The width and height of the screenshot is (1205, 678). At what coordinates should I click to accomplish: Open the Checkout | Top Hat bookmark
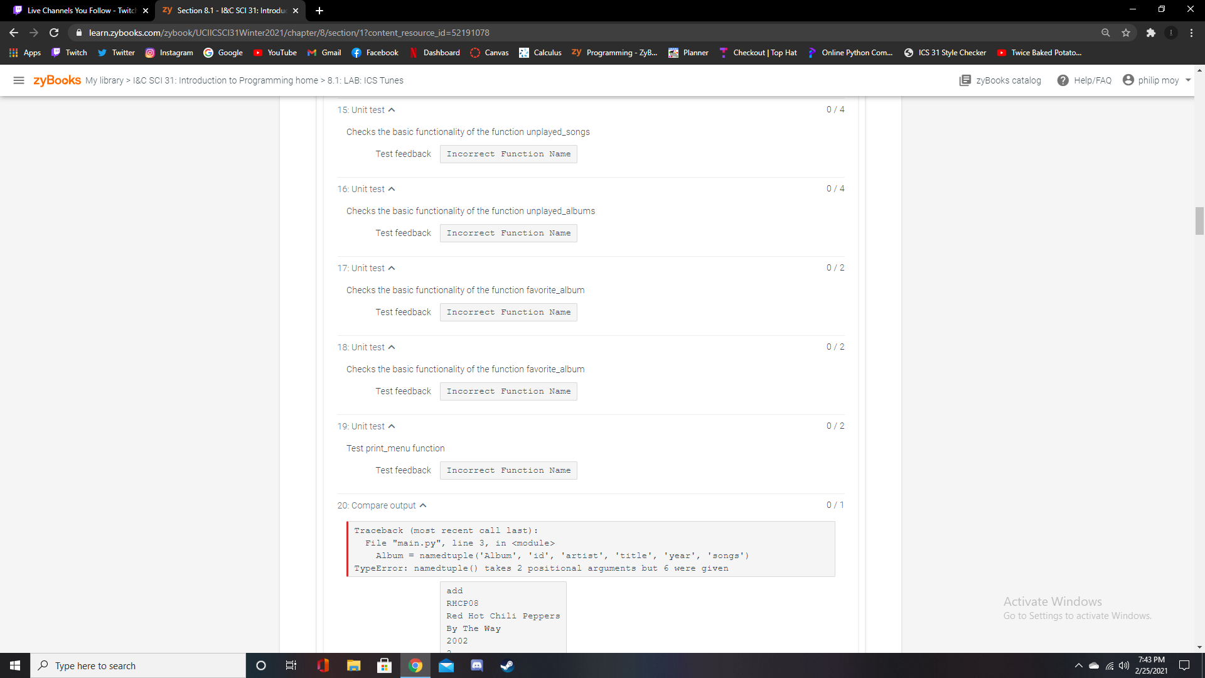pos(758,53)
